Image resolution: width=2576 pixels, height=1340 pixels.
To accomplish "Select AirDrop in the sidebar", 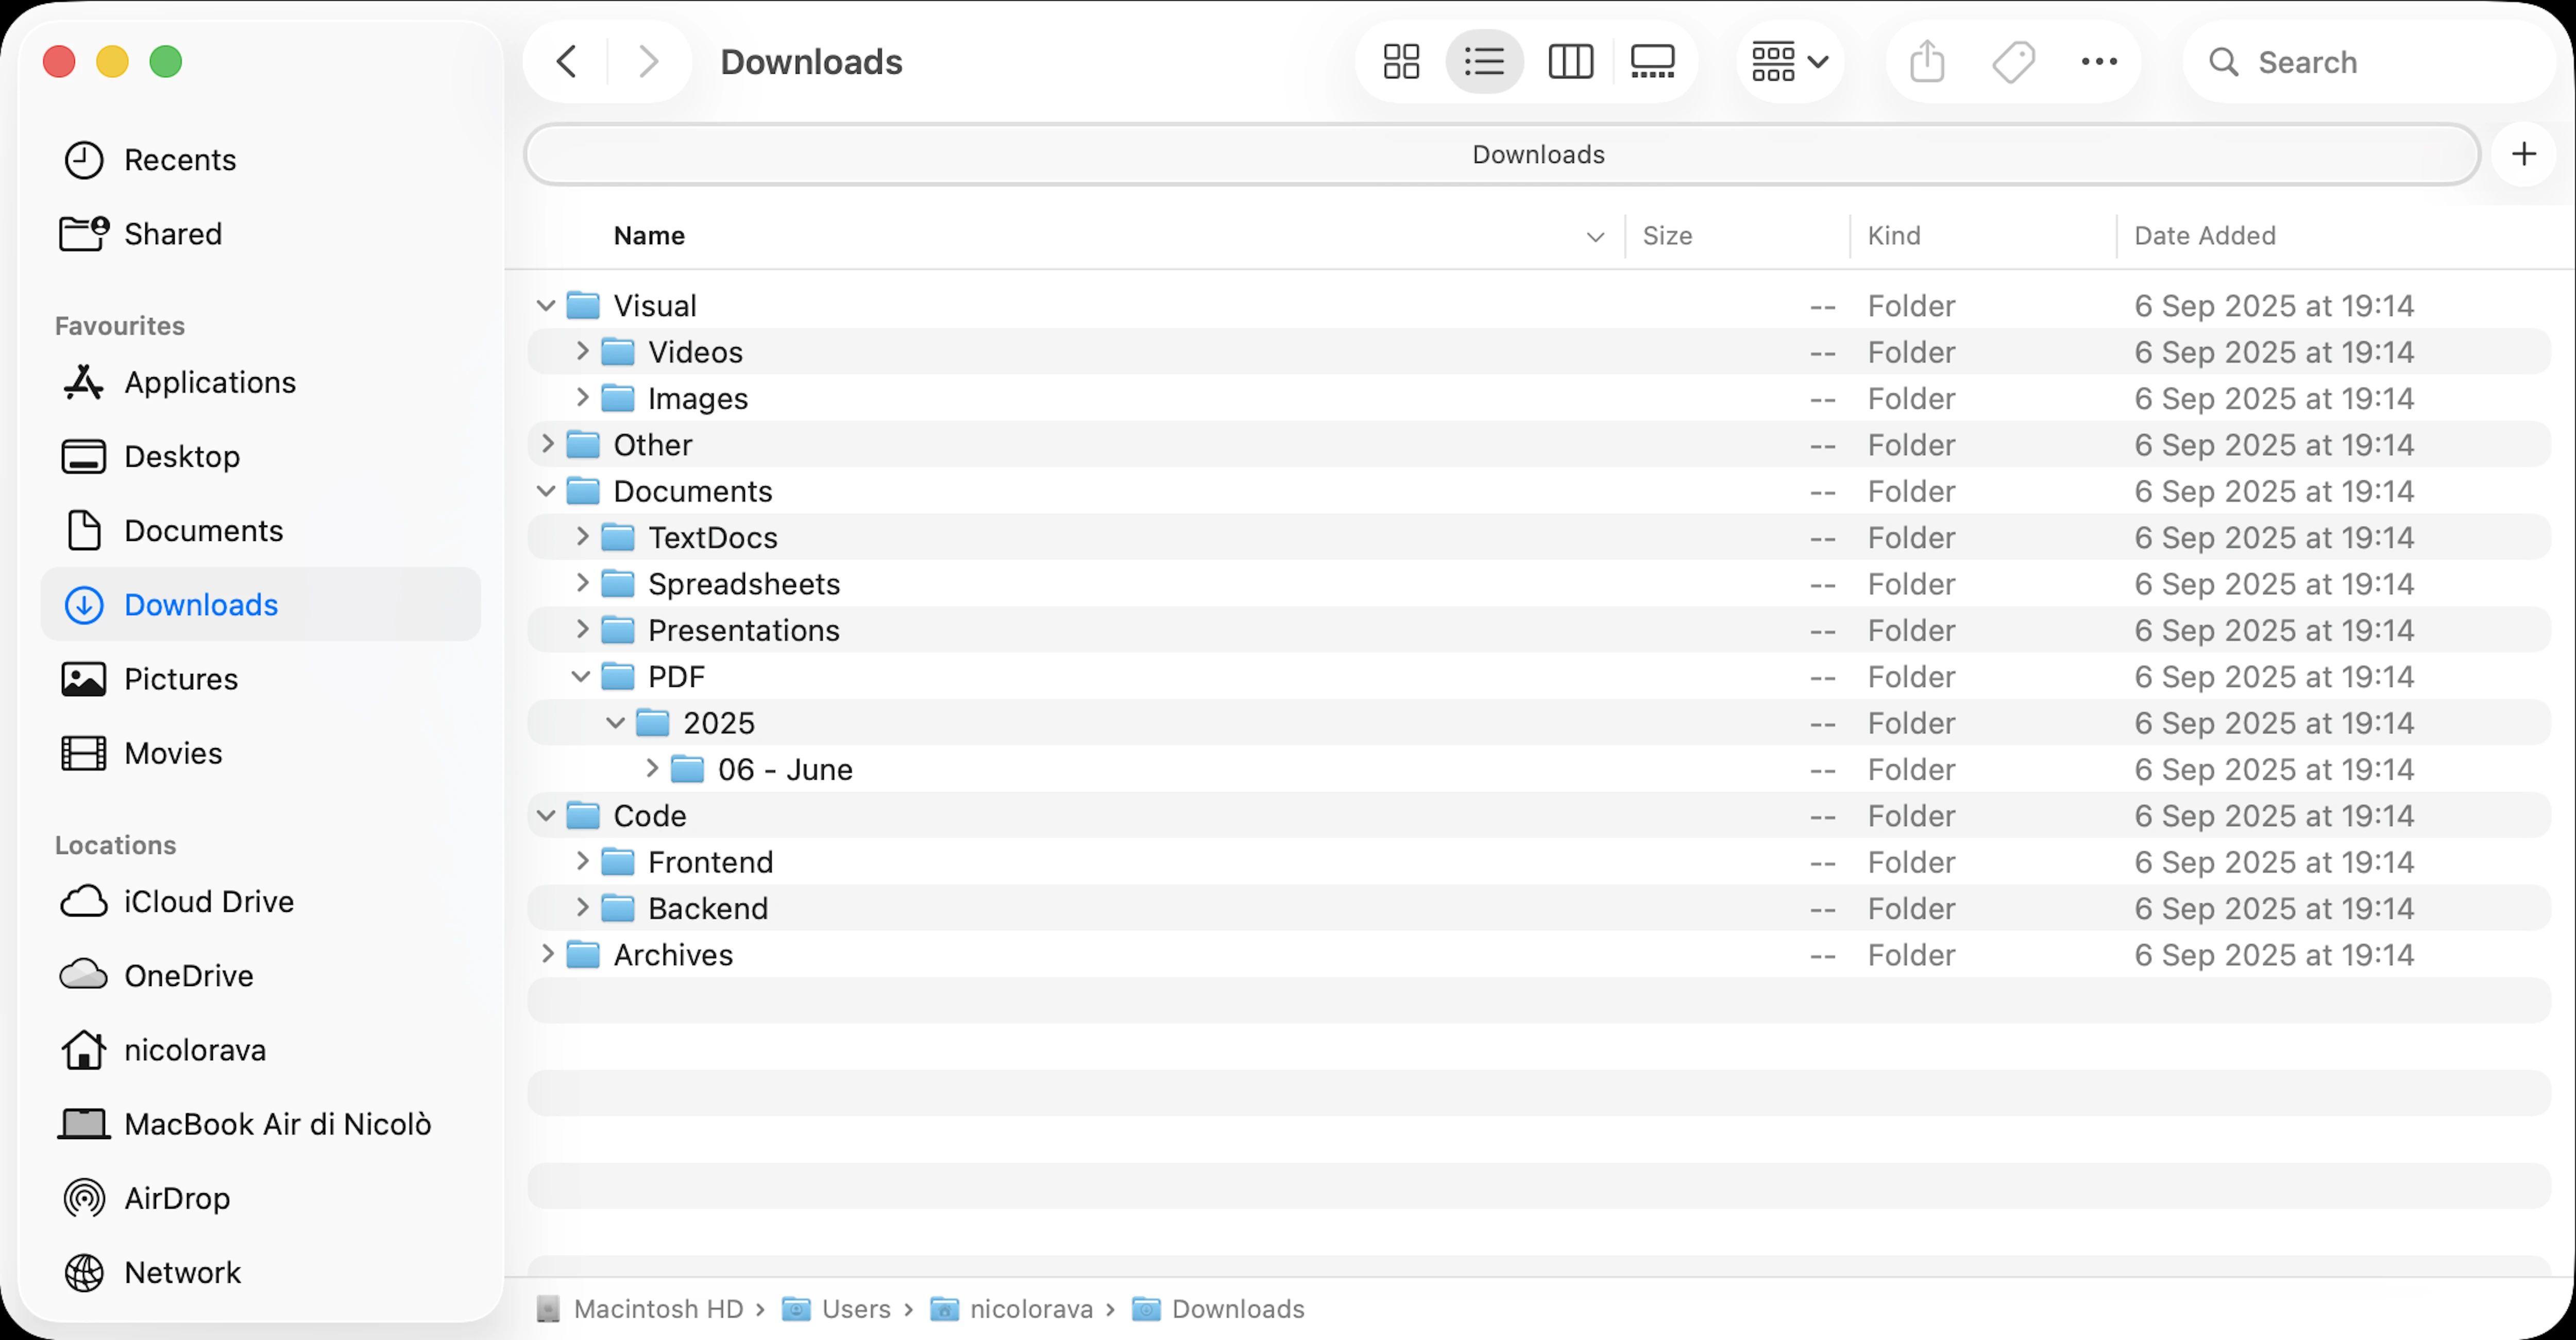I will pyautogui.click(x=177, y=1198).
